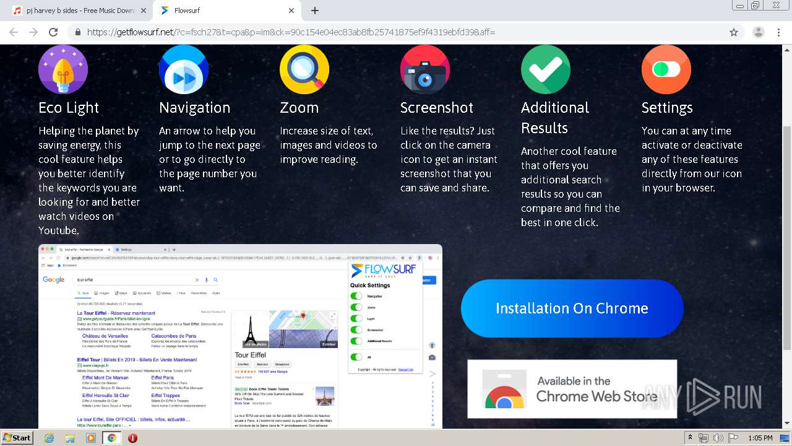Open the volume speaker tray icon

pyautogui.click(x=718, y=438)
